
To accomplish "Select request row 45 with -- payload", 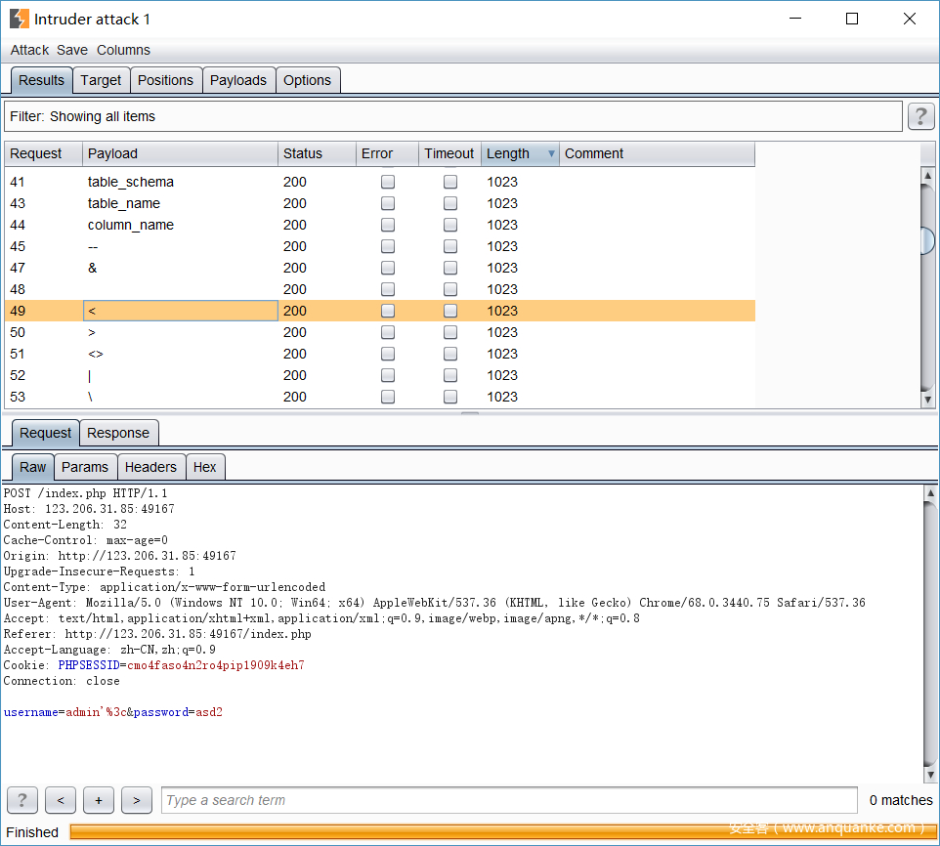I will click(x=379, y=246).
